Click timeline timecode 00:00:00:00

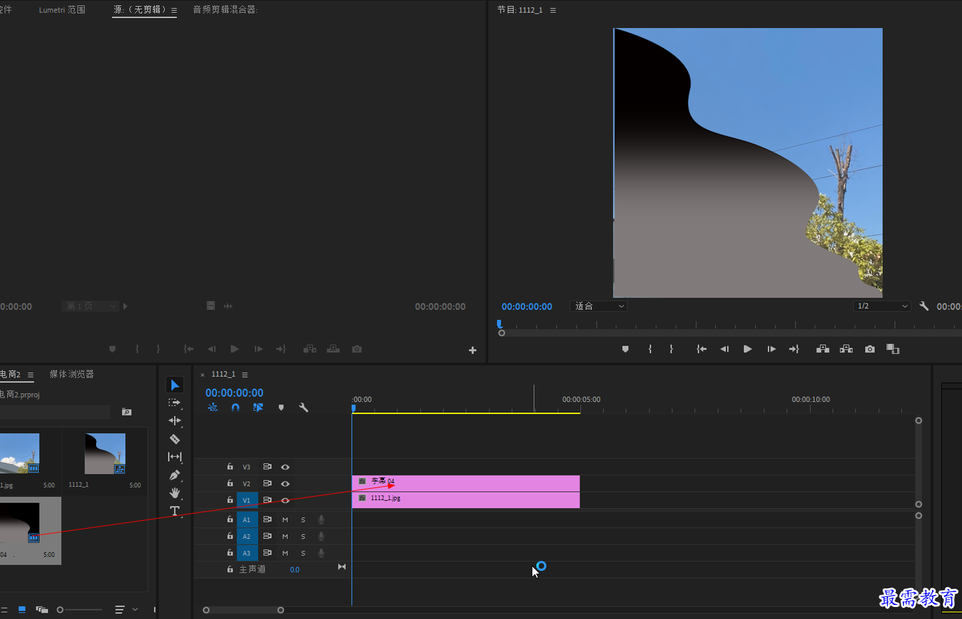pos(234,393)
